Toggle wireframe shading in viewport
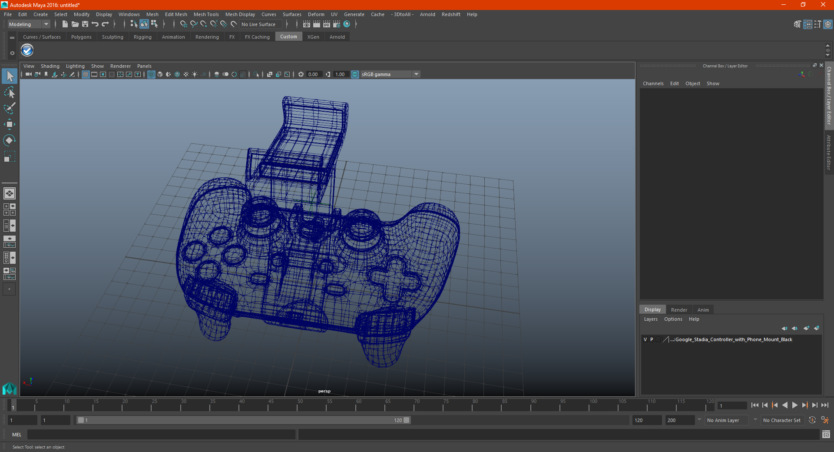Screen dimensions: 834x452 [x=151, y=74]
